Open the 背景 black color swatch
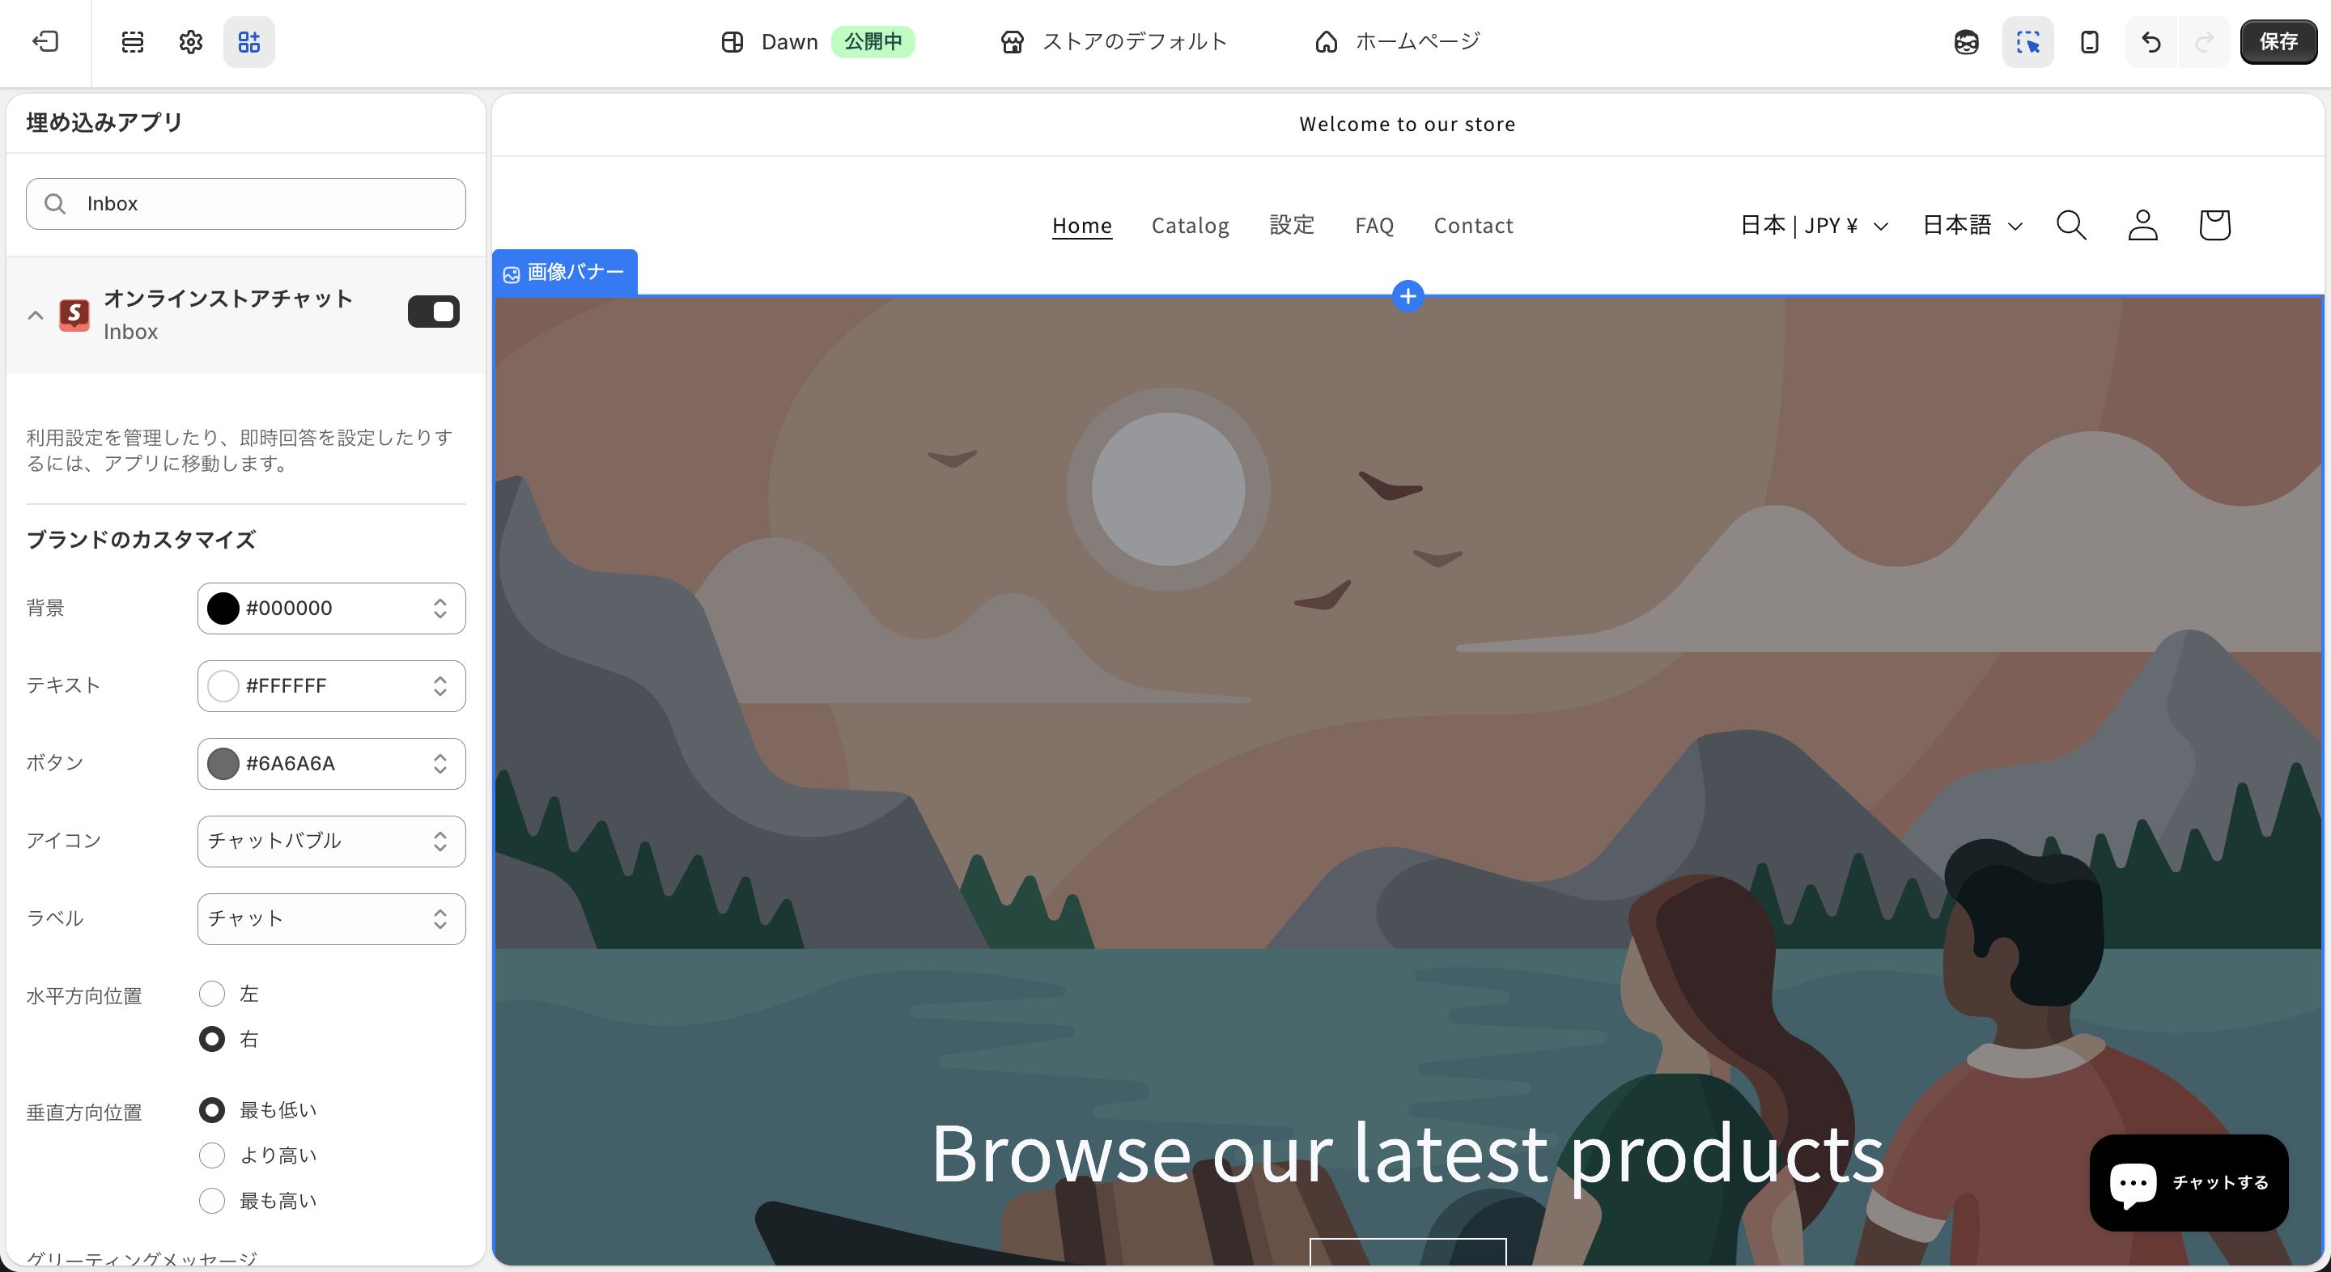Image resolution: width=2331 pixels, height=1272 pixels. (x=222, y=608)
